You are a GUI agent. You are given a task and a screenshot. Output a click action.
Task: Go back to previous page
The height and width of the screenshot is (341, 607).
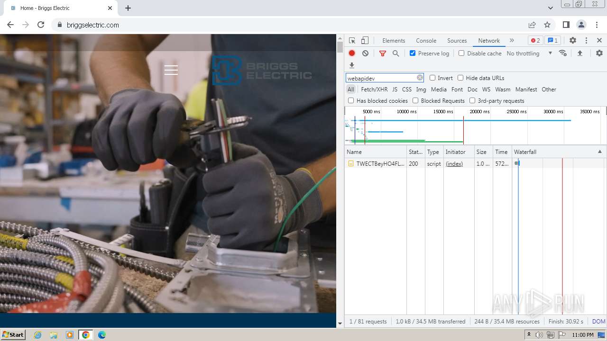[x=10, y=25]
